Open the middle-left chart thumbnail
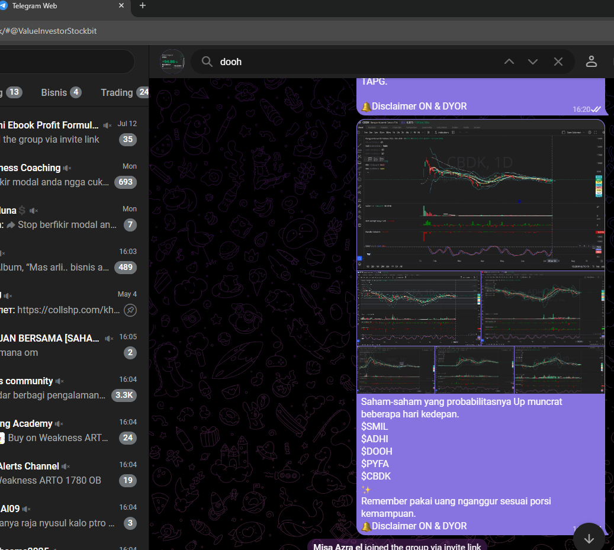The width and height of the screenshot is (614, 550). tap(418, 308)
